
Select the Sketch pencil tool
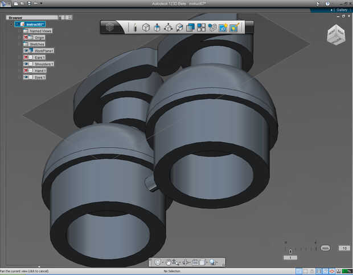click(135, 27)
